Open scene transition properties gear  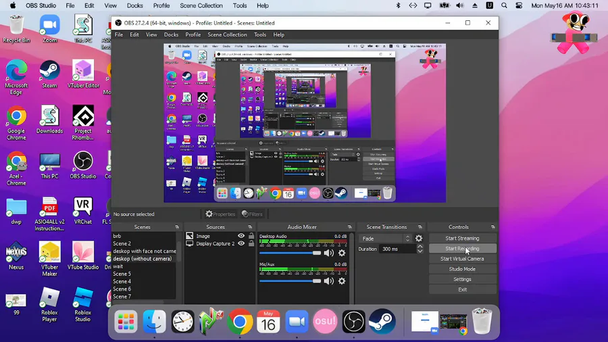point(419,239)
